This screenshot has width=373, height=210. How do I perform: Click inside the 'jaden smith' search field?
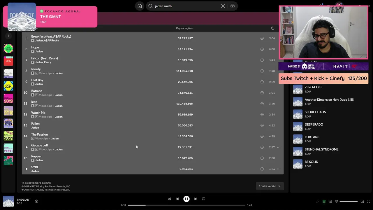(186, 6)
